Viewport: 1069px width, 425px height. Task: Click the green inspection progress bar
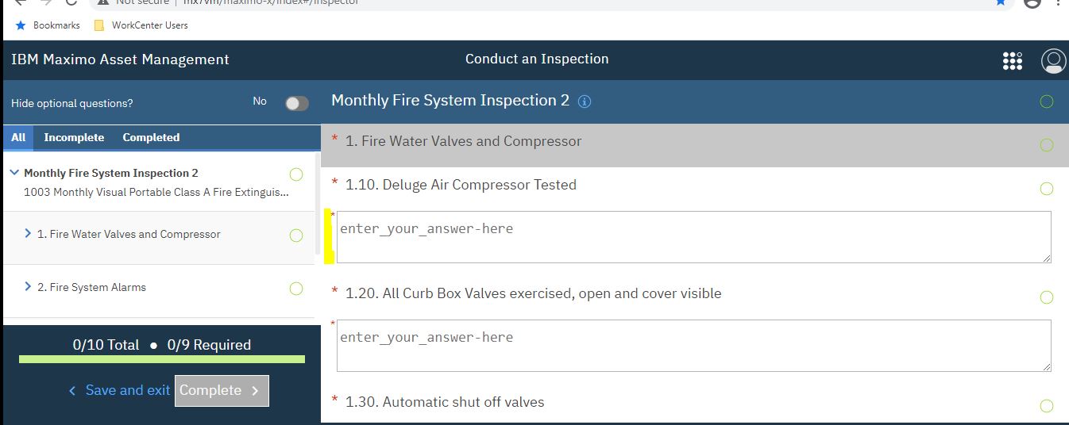[162, 359]
